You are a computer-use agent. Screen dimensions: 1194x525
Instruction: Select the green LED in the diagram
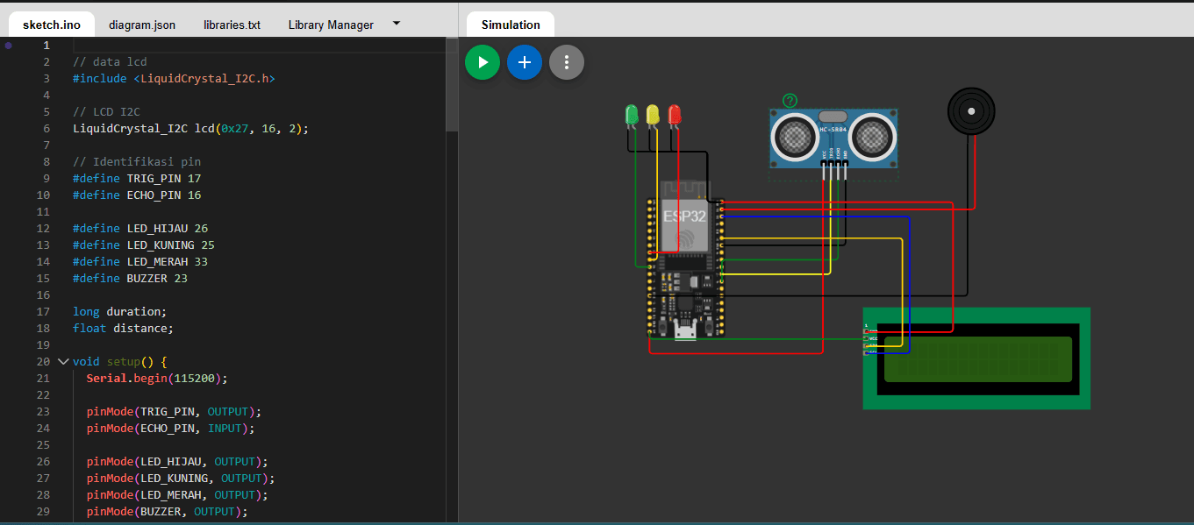coord(632,115)
